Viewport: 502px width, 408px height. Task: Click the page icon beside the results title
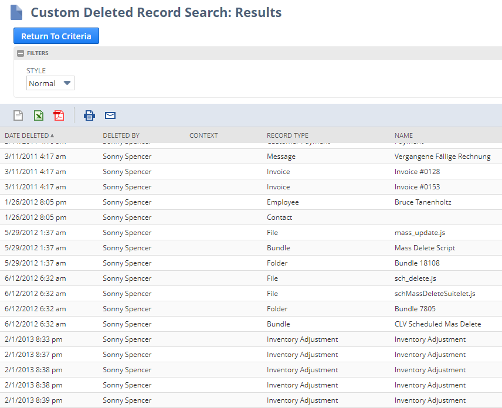point(16,12)
